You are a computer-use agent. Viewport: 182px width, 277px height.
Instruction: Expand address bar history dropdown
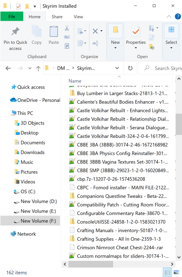coord(117,68)
